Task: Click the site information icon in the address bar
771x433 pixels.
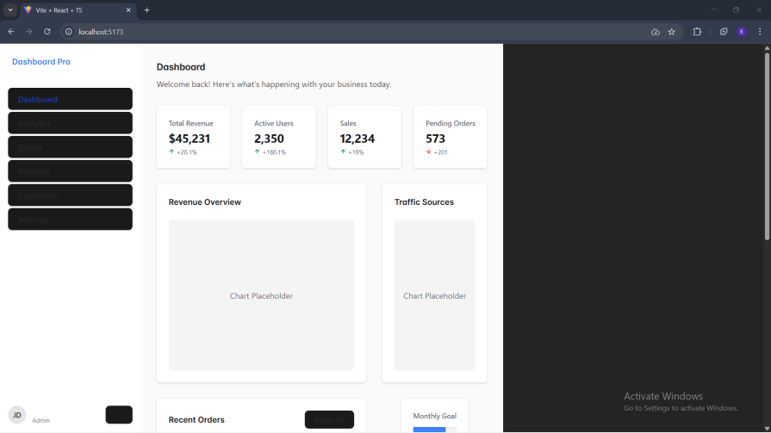Action: pos(69,32)
